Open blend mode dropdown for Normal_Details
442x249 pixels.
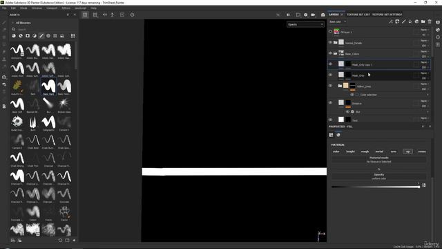[425, 41]
